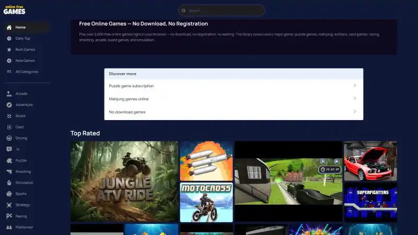Click the Driving label in sidebar
This screenshot has width=418, height=235.
[x=21, y=138]
